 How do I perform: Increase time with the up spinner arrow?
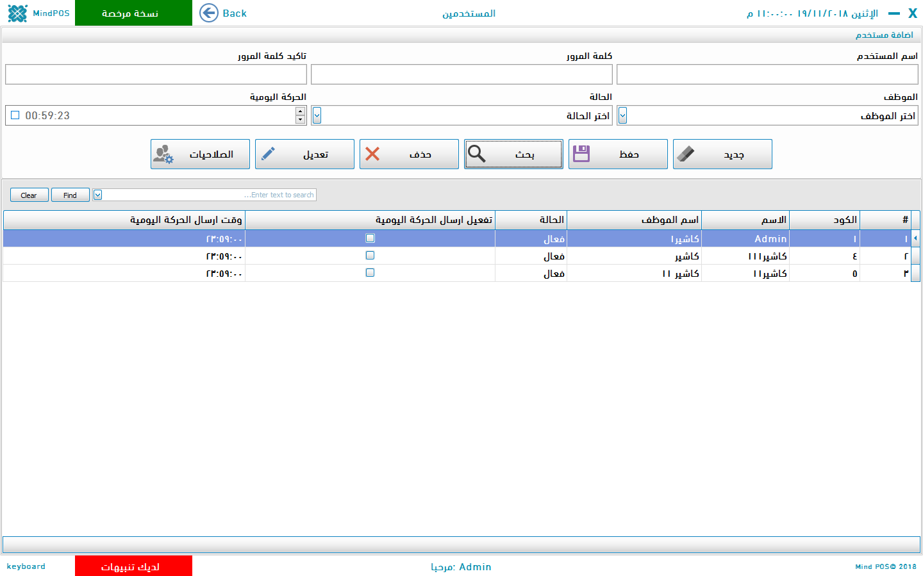point(300,111)
